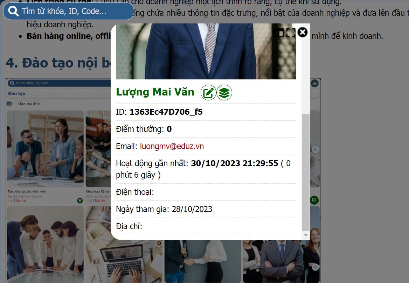Select the layers stack icon next to edit pencil
Screen dimensions: 409x283
click(224, 92)
